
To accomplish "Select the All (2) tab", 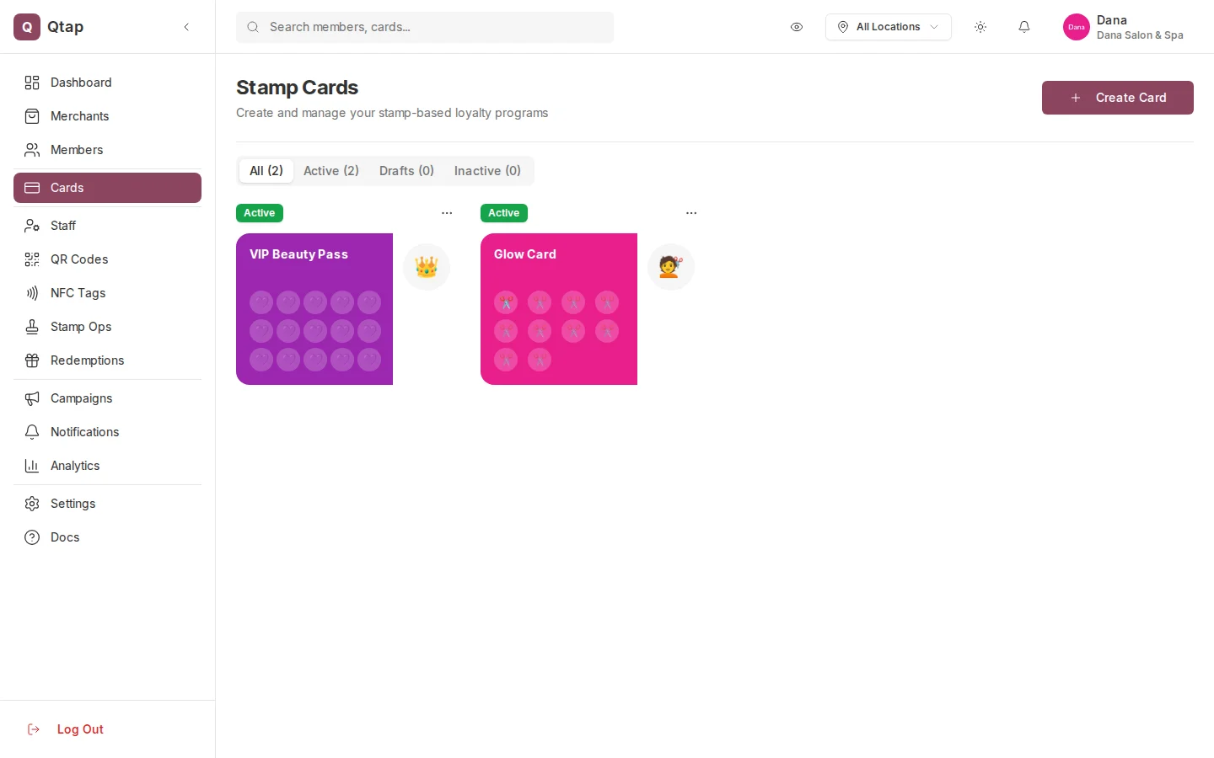I will coord(266,171).
